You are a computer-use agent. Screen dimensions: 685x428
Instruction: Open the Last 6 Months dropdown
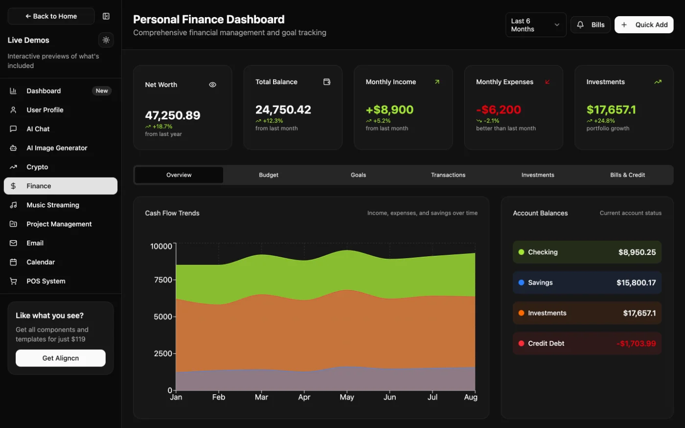pyautogui.click(x=536, y=25)
